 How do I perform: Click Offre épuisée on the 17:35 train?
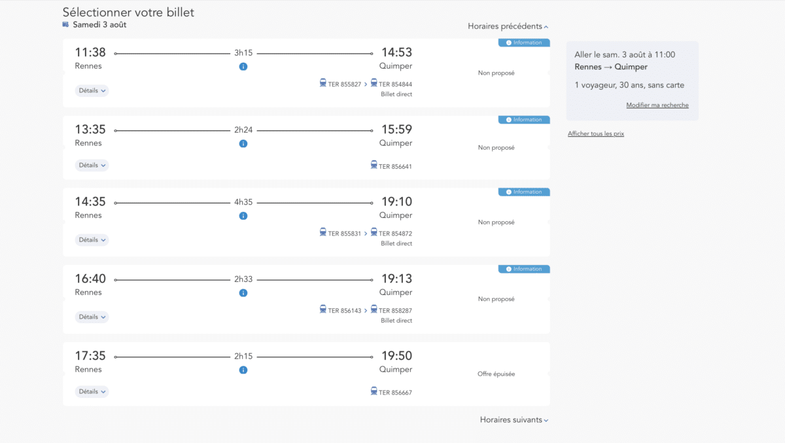coord(496,374)
